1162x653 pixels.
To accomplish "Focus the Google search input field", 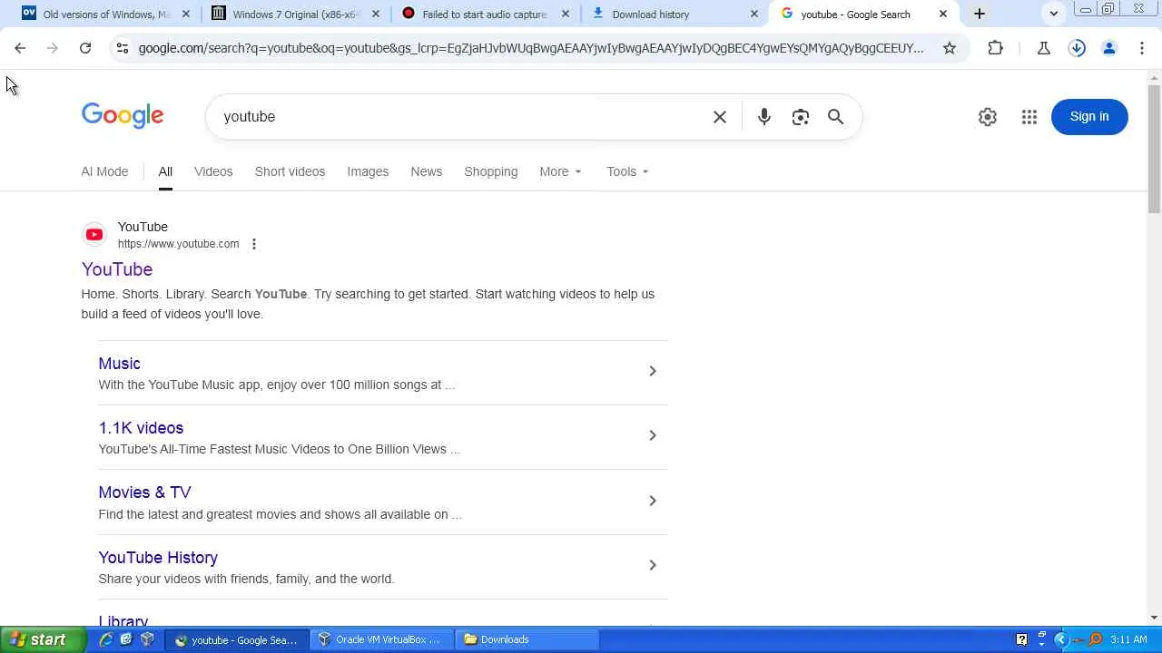I will [458, 117].
